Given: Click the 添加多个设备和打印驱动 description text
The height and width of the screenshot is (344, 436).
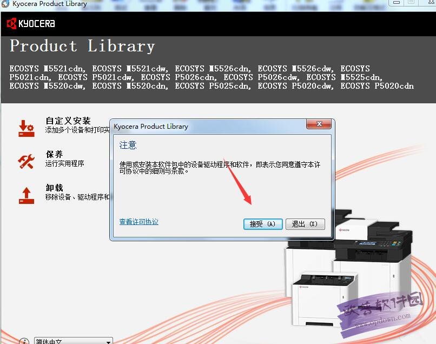Looking at the screenshot, I should click(x=76, y=130).
